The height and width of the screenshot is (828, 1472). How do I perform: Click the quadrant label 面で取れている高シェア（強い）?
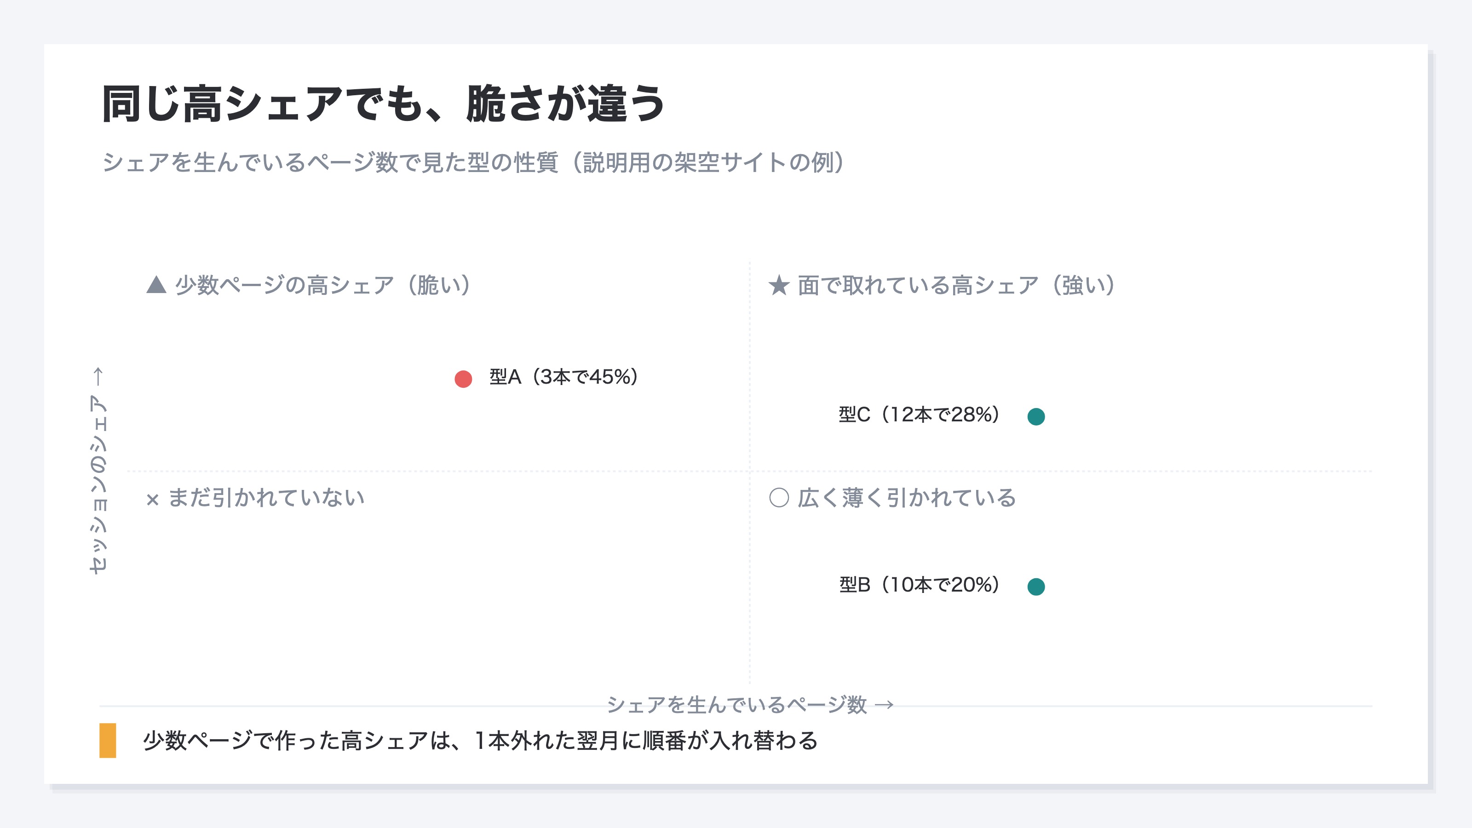click(x=957, y=285)
